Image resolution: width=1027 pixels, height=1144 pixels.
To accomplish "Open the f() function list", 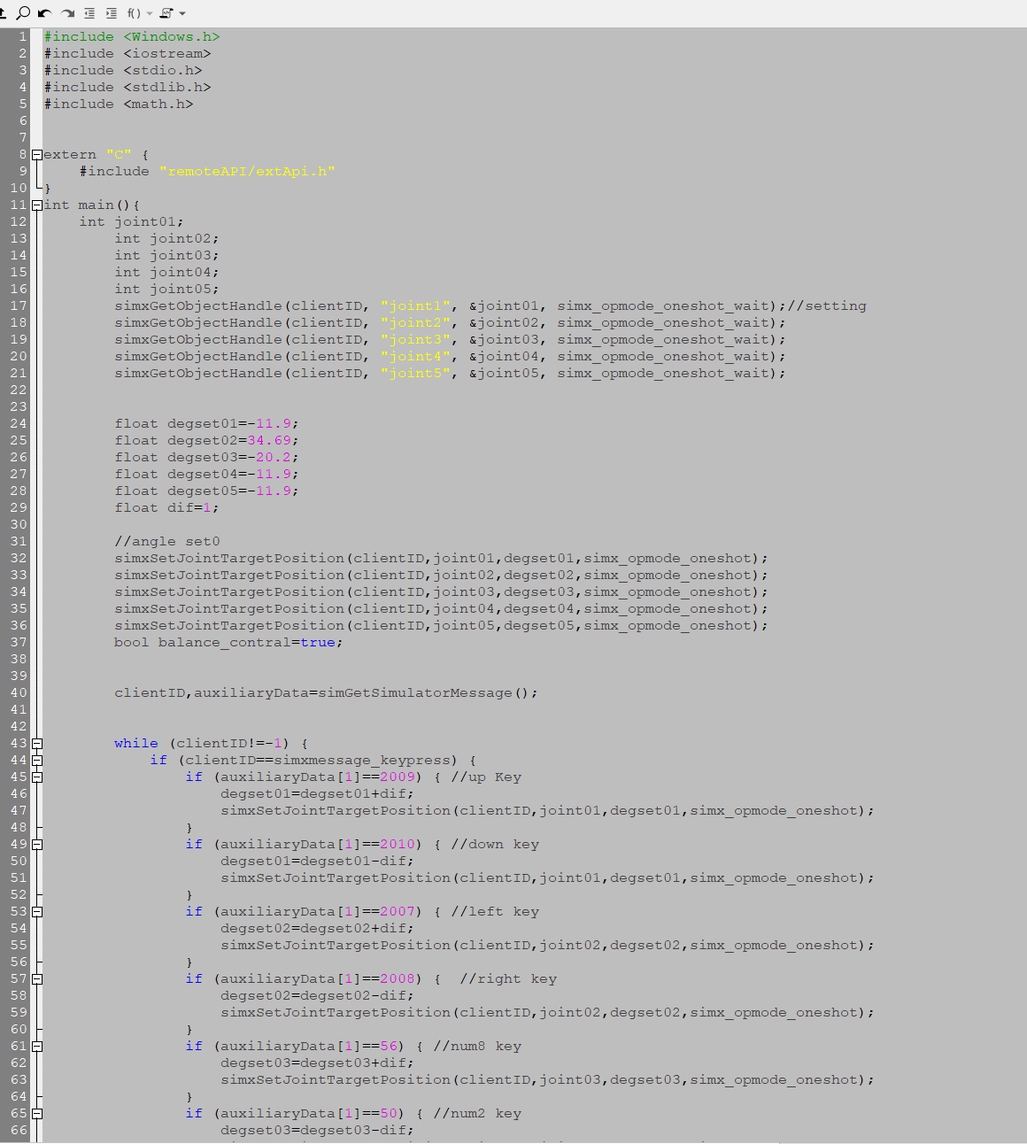I will [x=134, y=13].
